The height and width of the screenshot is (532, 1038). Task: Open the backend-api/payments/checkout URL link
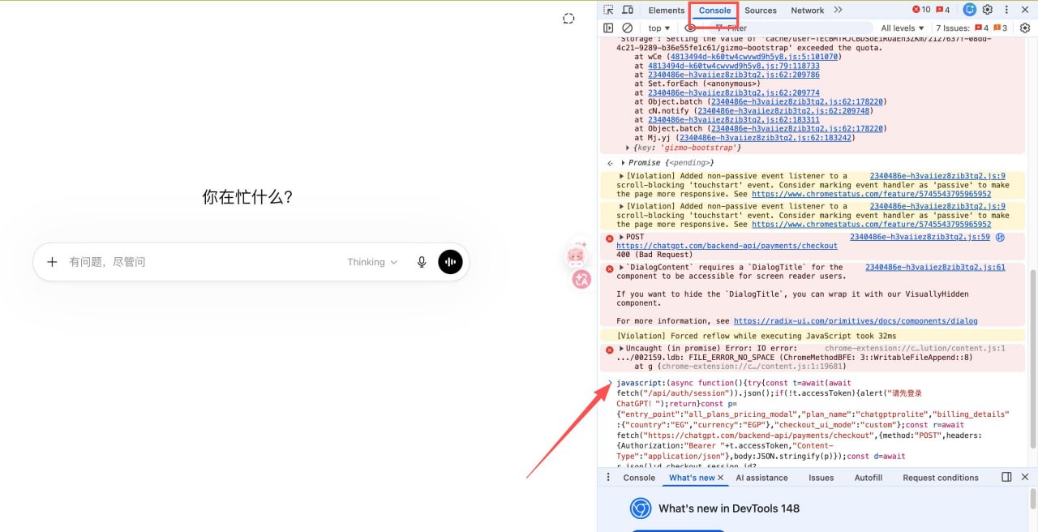click(727, 246)
